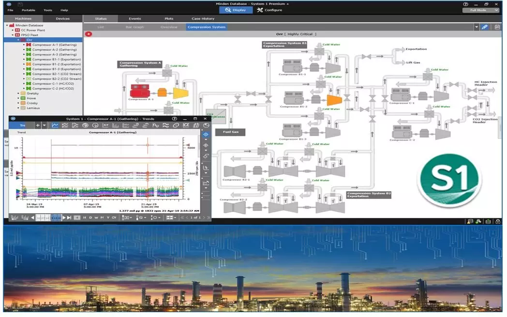Click the cursor target icon in Trends sidebar
The height and width of the screenshot is (317, 507).
(206, 135)
